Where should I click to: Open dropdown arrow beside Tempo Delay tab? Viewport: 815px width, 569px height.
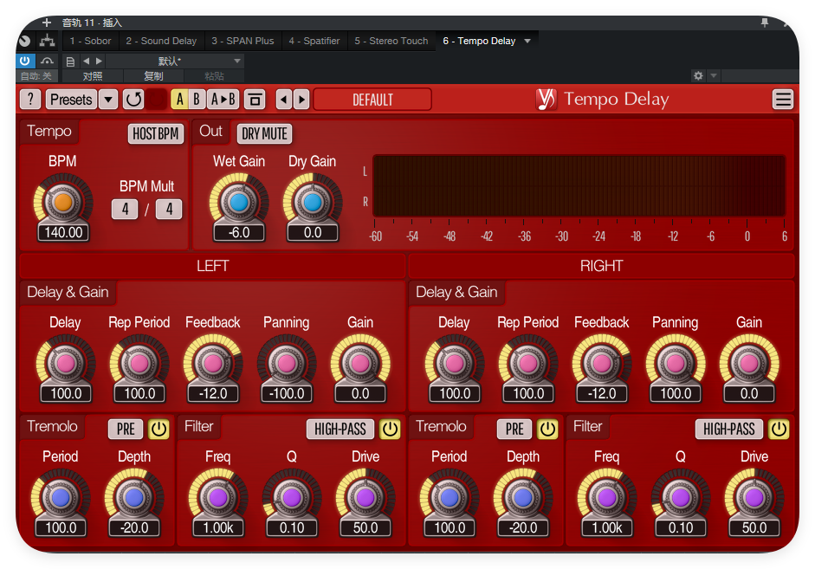coord(527,41)
